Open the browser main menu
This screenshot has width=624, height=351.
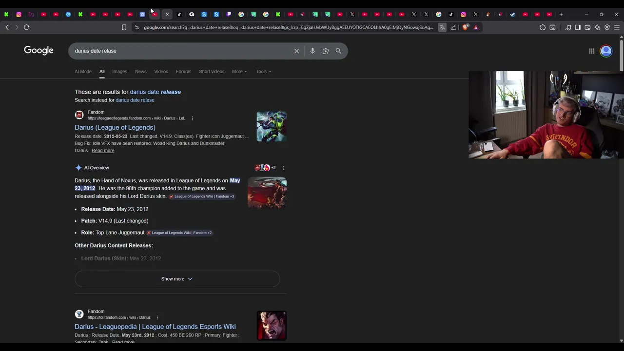(617, 27)
